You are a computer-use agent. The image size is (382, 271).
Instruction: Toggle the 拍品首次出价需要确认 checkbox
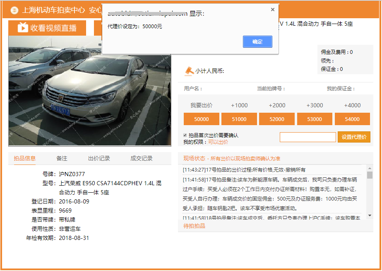[185, 135]
